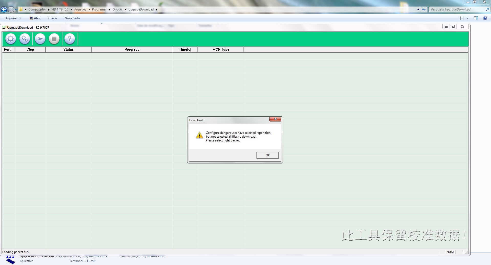Expand the view options dropdown arrow

tap(467, 18)
